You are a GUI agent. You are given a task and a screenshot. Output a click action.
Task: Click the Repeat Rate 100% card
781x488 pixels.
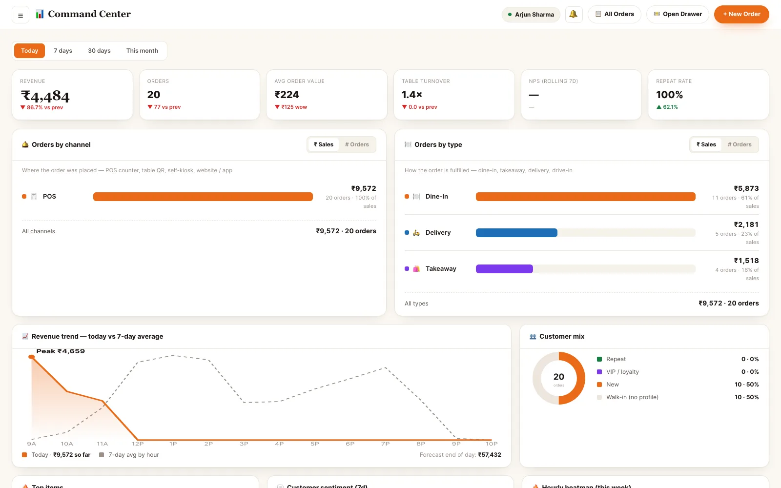coord(708,95)
